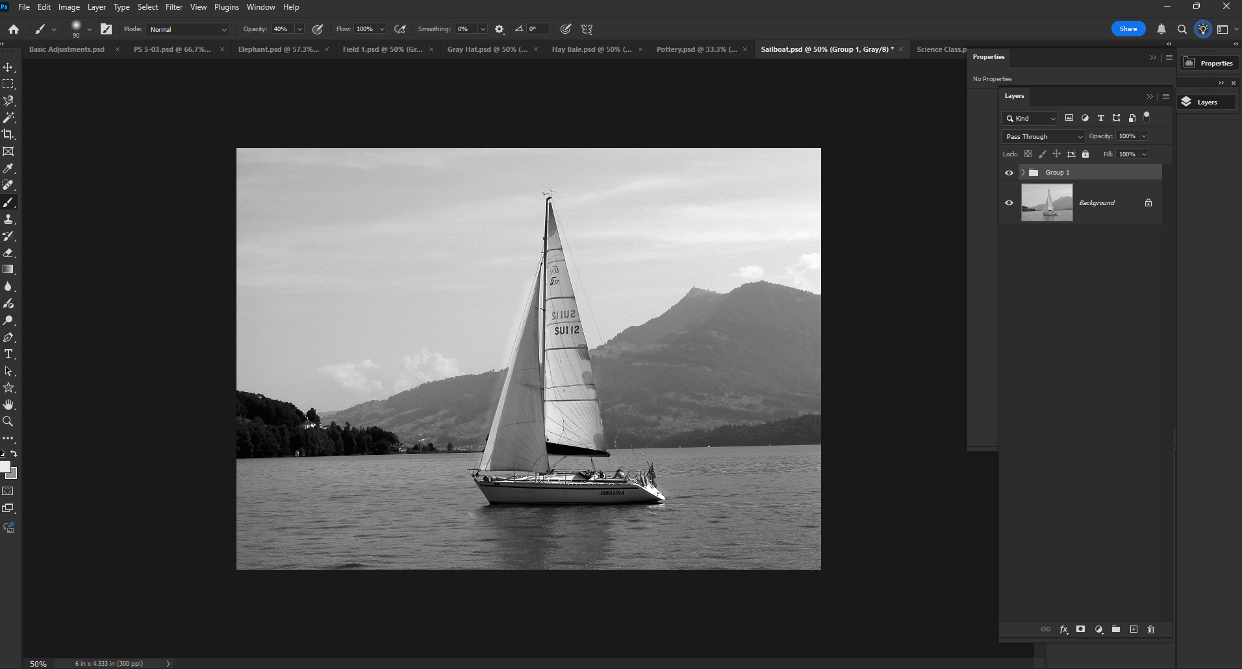Screen dimensions: 1242x669
Task: Delete layer using the trash icon
Action: (1150, 629)
